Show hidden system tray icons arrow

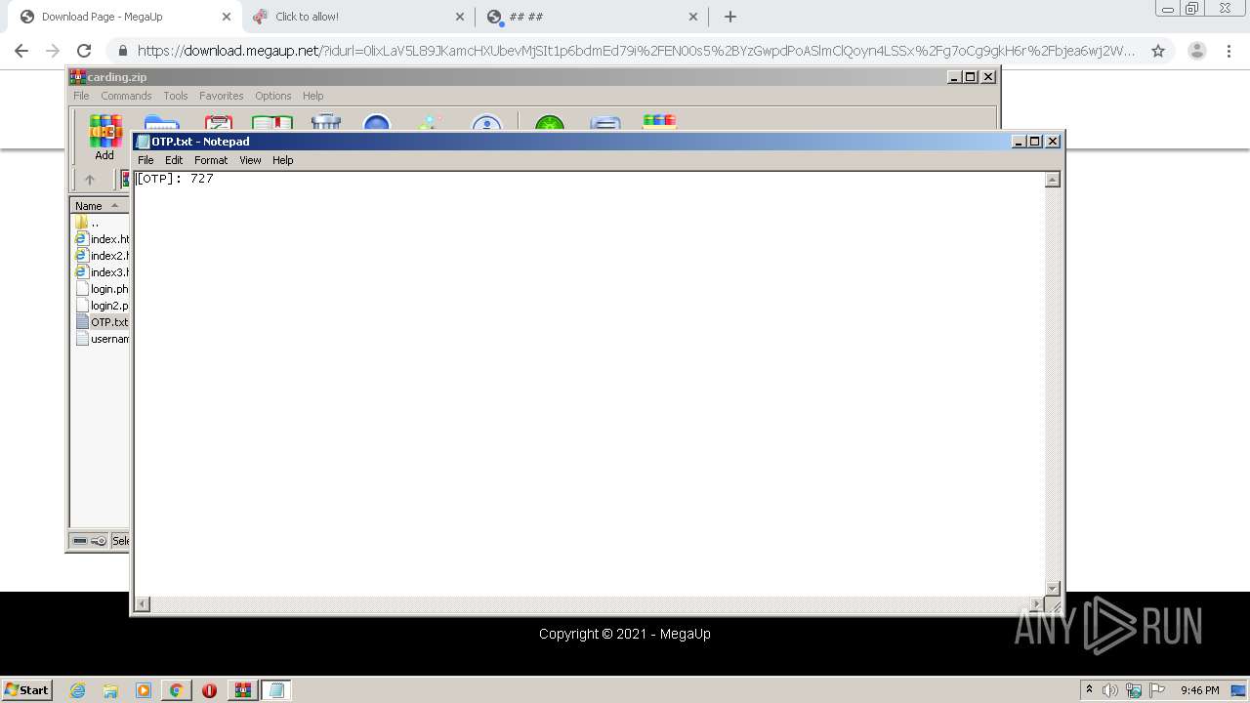click(1089, 689)
